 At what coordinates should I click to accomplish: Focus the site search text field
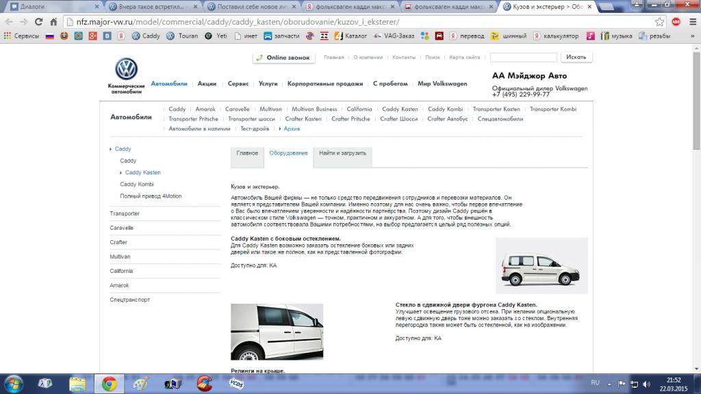[523, 57]
